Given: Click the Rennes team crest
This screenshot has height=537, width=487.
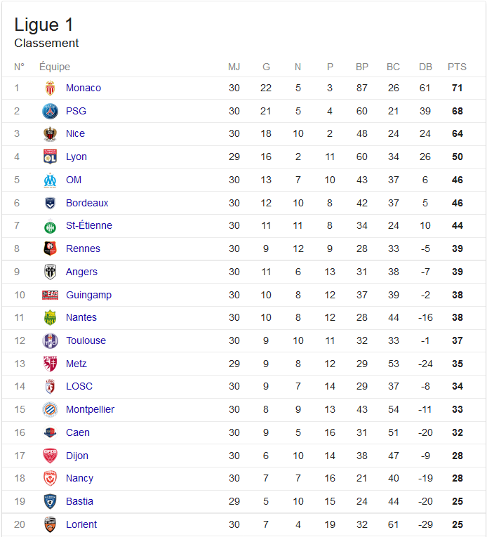Looking at the screenshot, I should (x=50, y=248).
